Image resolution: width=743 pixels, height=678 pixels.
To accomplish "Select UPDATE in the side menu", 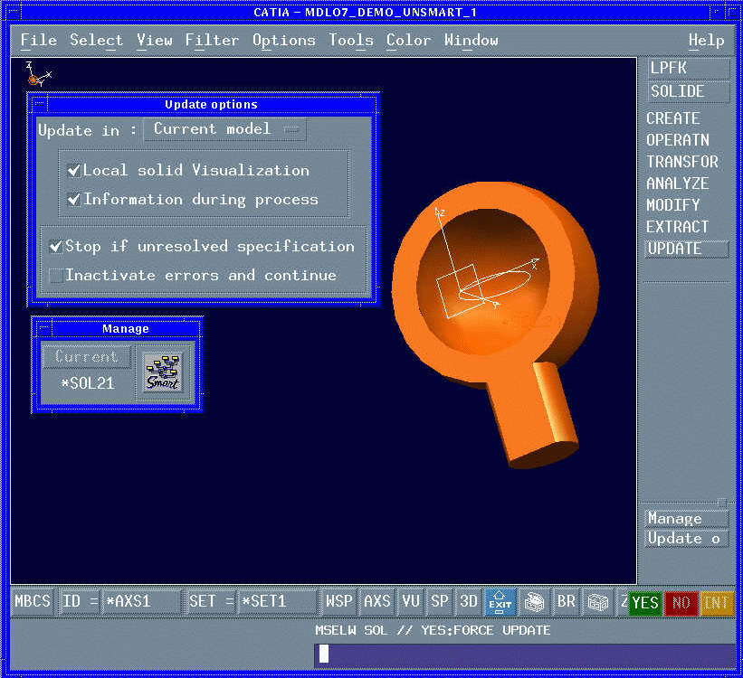I will [687, 249].
